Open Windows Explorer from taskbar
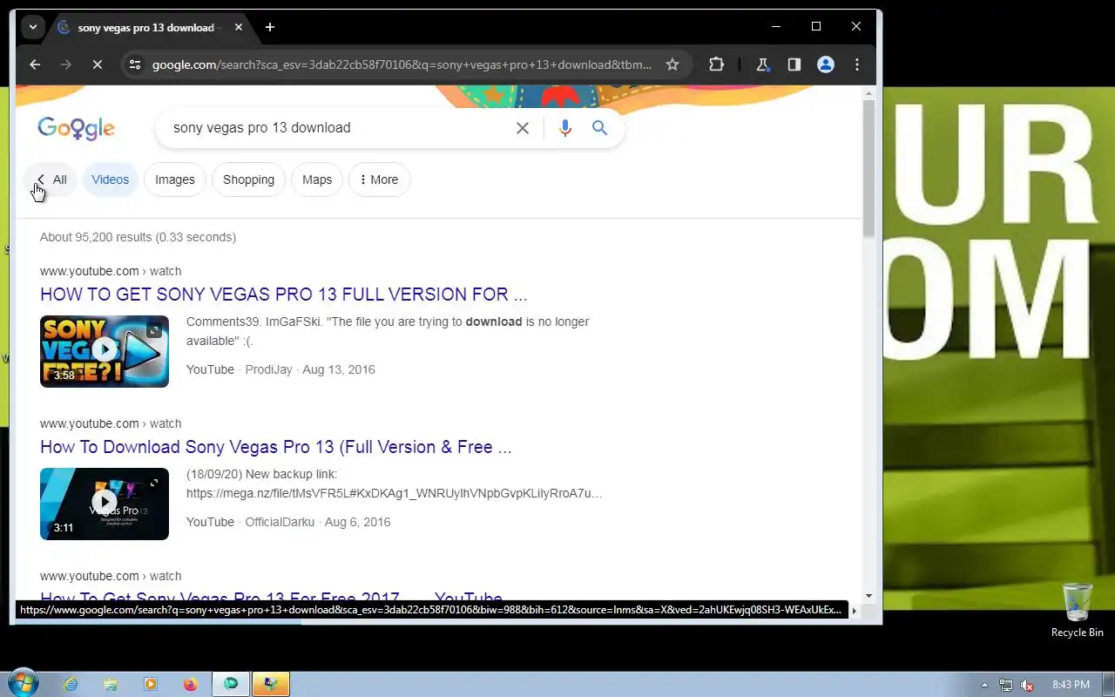 [111, 685]
